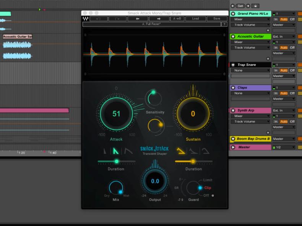The image size is (302, 226).
Task: Open Mixer device chooser on Synth Arp
Action: click(x=250, y=116)
